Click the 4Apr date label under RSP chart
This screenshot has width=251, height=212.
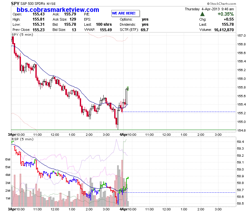point(124,209)
